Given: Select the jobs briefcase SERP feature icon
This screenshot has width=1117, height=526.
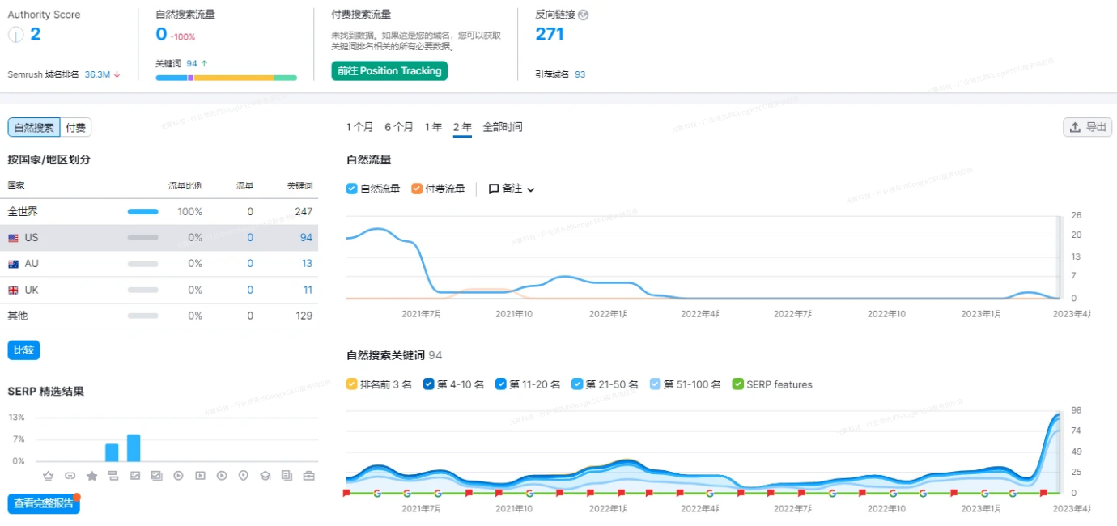Looking at the screenshot, I should point(308,476).
